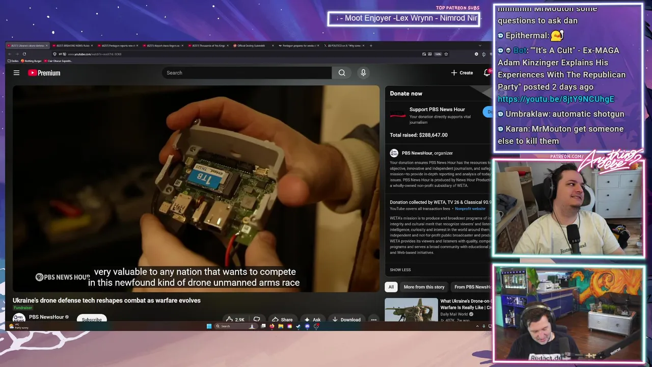The width and height of the screenshot is (652, 367).
Task: Bookmark the page with star icon
Action: [446, 54]
